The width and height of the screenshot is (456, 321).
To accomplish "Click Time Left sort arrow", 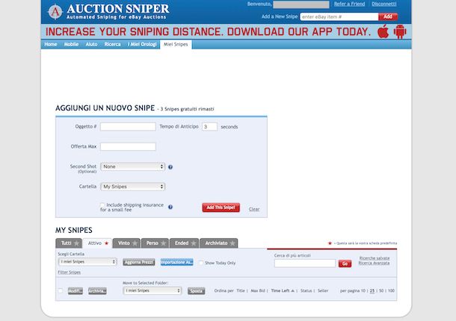I will (x=292, y=291).
